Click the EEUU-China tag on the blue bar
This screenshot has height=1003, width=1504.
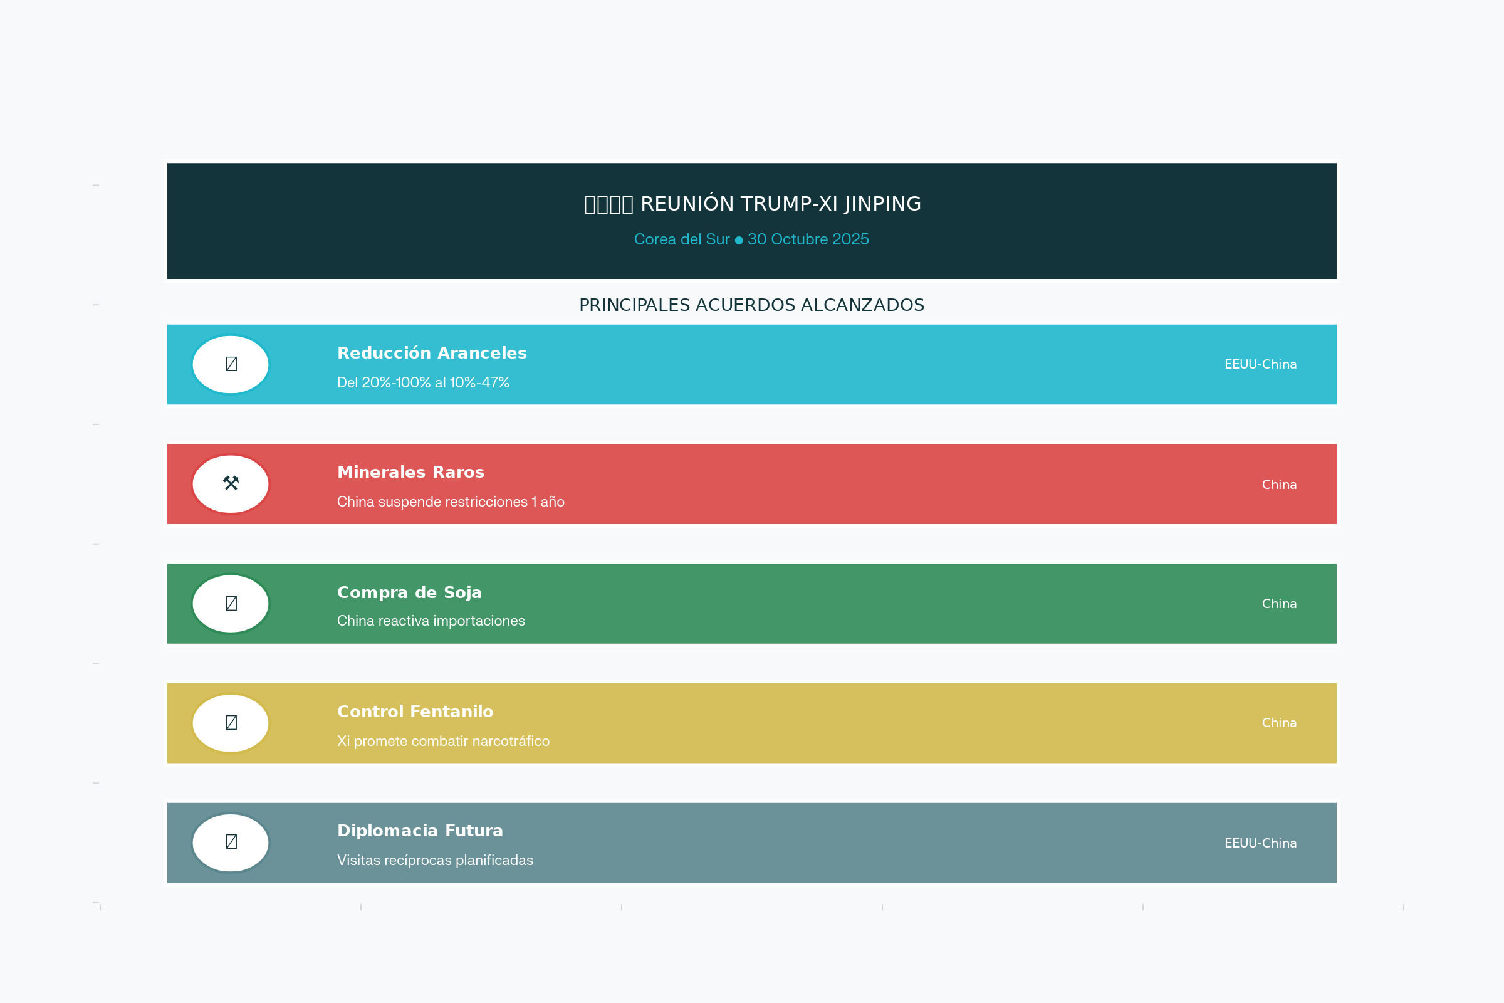(1260, 364)
